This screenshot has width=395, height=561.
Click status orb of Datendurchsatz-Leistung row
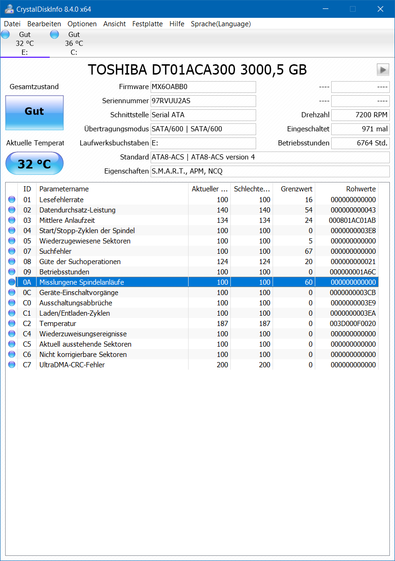[12, 210]
